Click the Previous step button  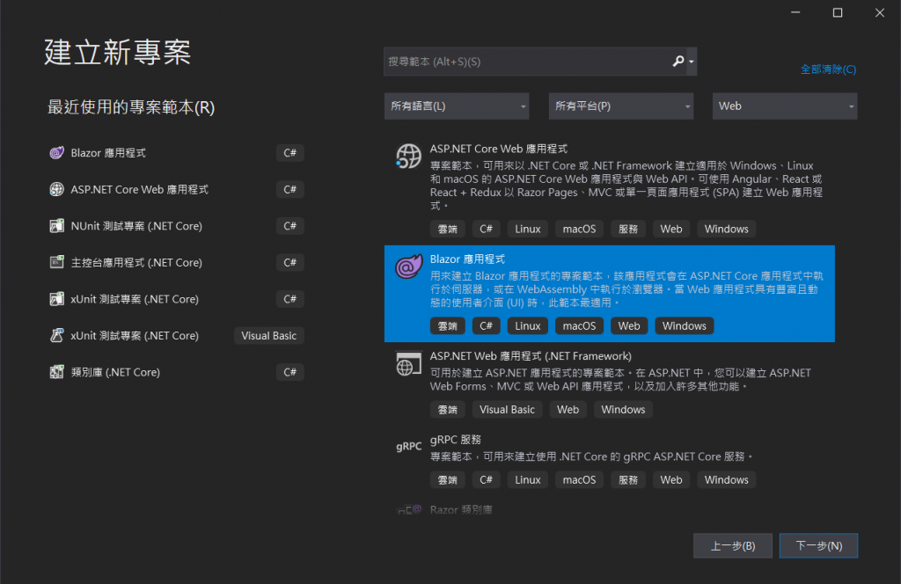coord(733,545)
